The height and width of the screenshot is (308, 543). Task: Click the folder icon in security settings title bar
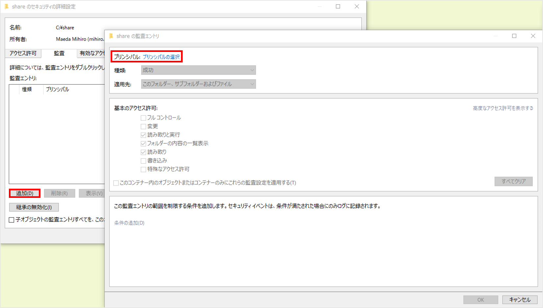point(7,7)
